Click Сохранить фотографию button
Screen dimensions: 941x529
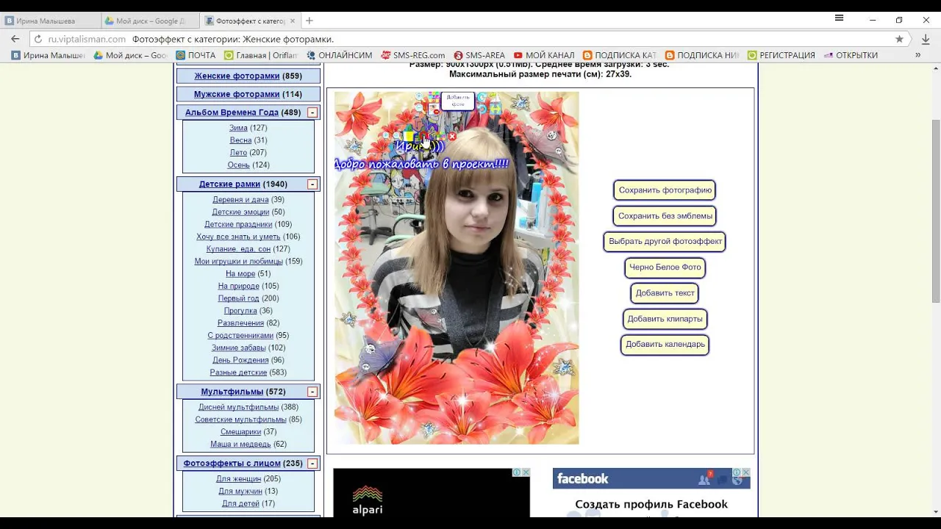point(665,190)
